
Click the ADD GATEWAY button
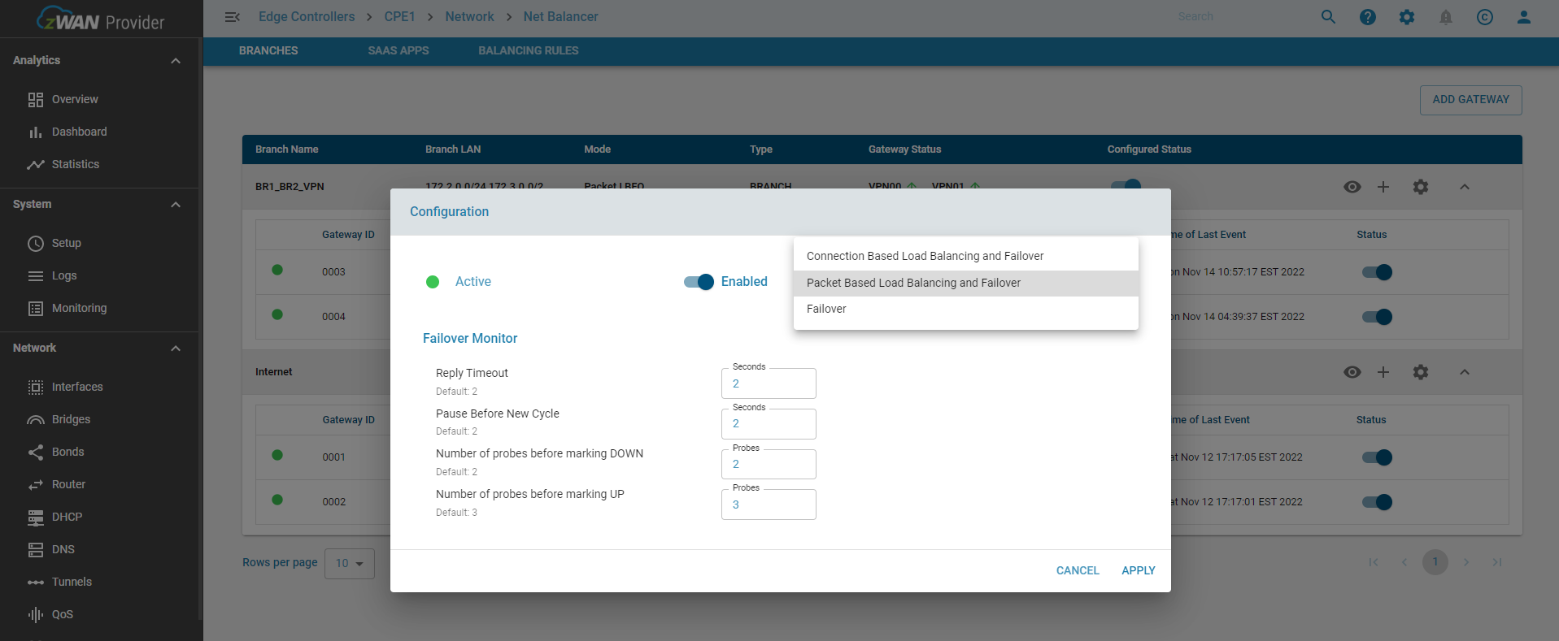click(x=1470, y=100)
